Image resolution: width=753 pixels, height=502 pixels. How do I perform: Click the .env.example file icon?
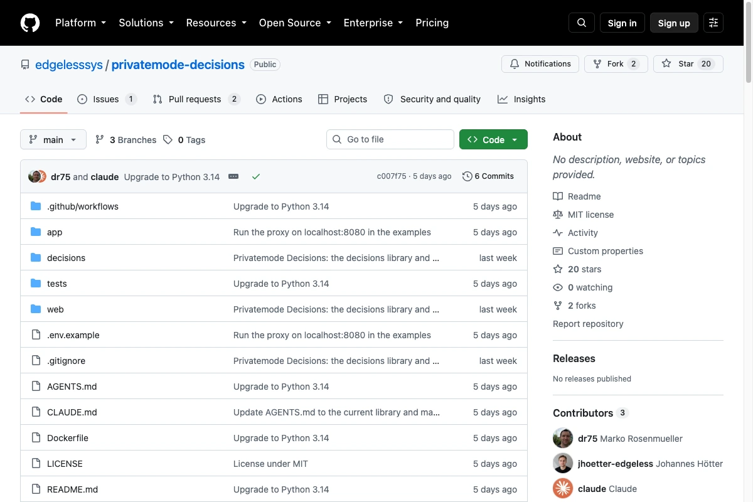[x=36, y=335]
